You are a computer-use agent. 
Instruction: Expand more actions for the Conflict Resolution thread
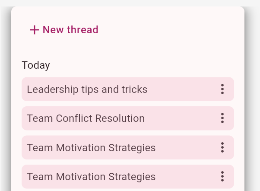pyautogui.click(x=222, y=118)
